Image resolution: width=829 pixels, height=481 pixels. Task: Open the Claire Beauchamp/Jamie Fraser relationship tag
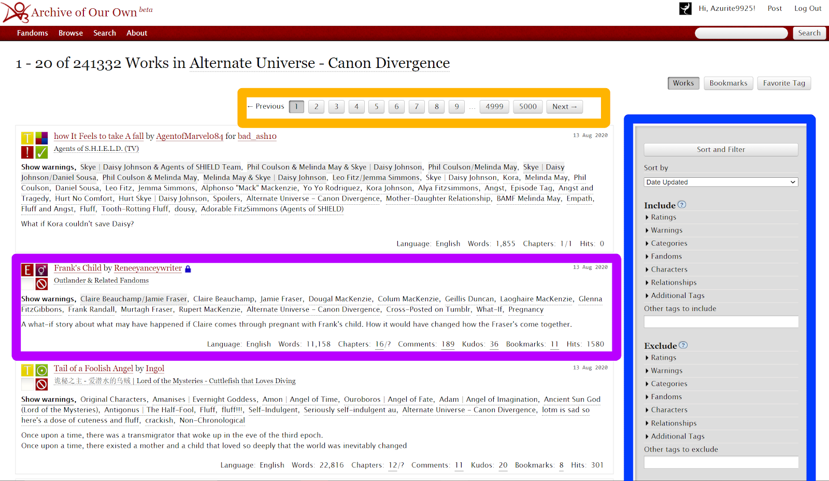click(134, 299)
